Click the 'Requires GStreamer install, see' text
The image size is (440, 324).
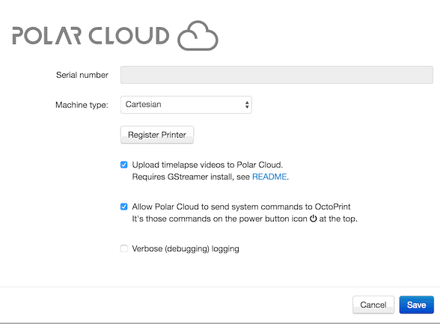191,177
